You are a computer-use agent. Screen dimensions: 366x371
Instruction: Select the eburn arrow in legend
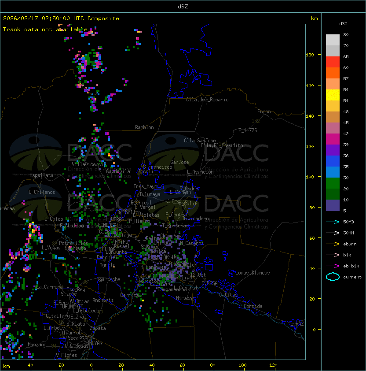pos(333,244)
